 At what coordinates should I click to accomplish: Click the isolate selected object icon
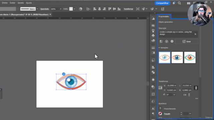tap(138, 9)
